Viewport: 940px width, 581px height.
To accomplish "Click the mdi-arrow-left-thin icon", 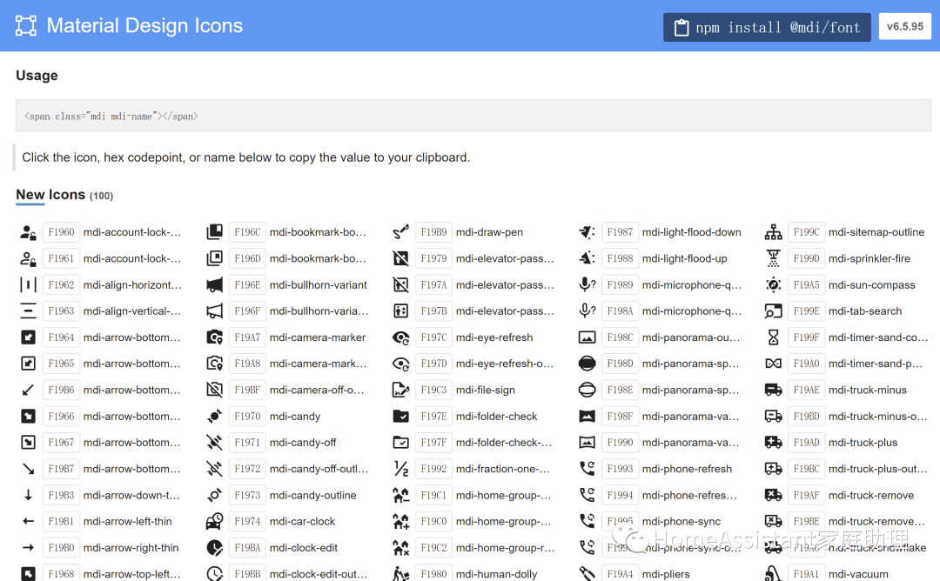I will (x=28, y=521).
